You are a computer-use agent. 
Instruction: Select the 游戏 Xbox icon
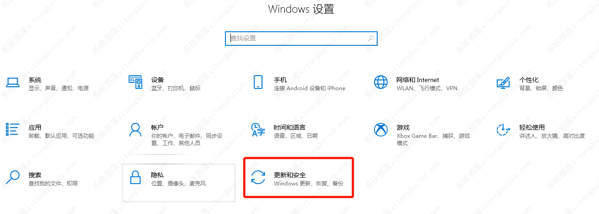[x=381, y=130]
